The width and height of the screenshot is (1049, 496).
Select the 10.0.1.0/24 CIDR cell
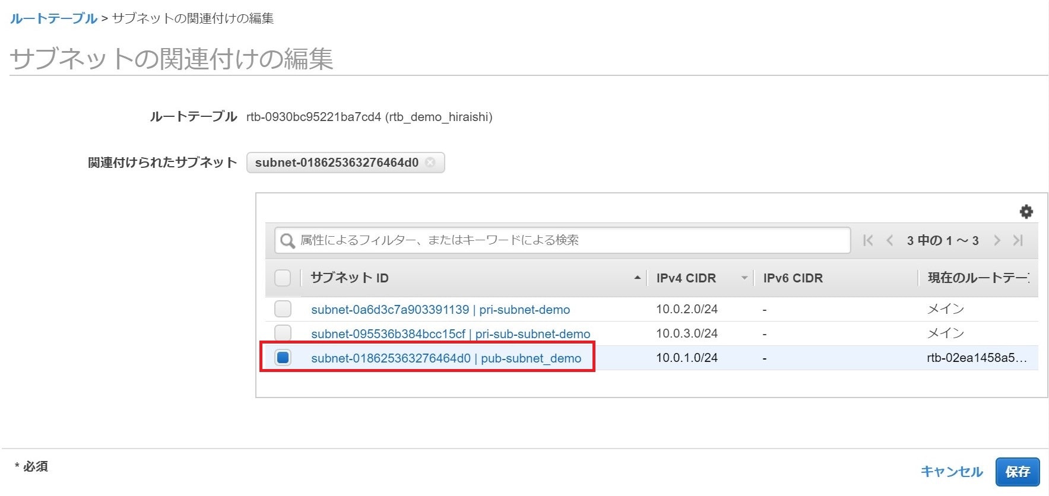tap(687, 358)
